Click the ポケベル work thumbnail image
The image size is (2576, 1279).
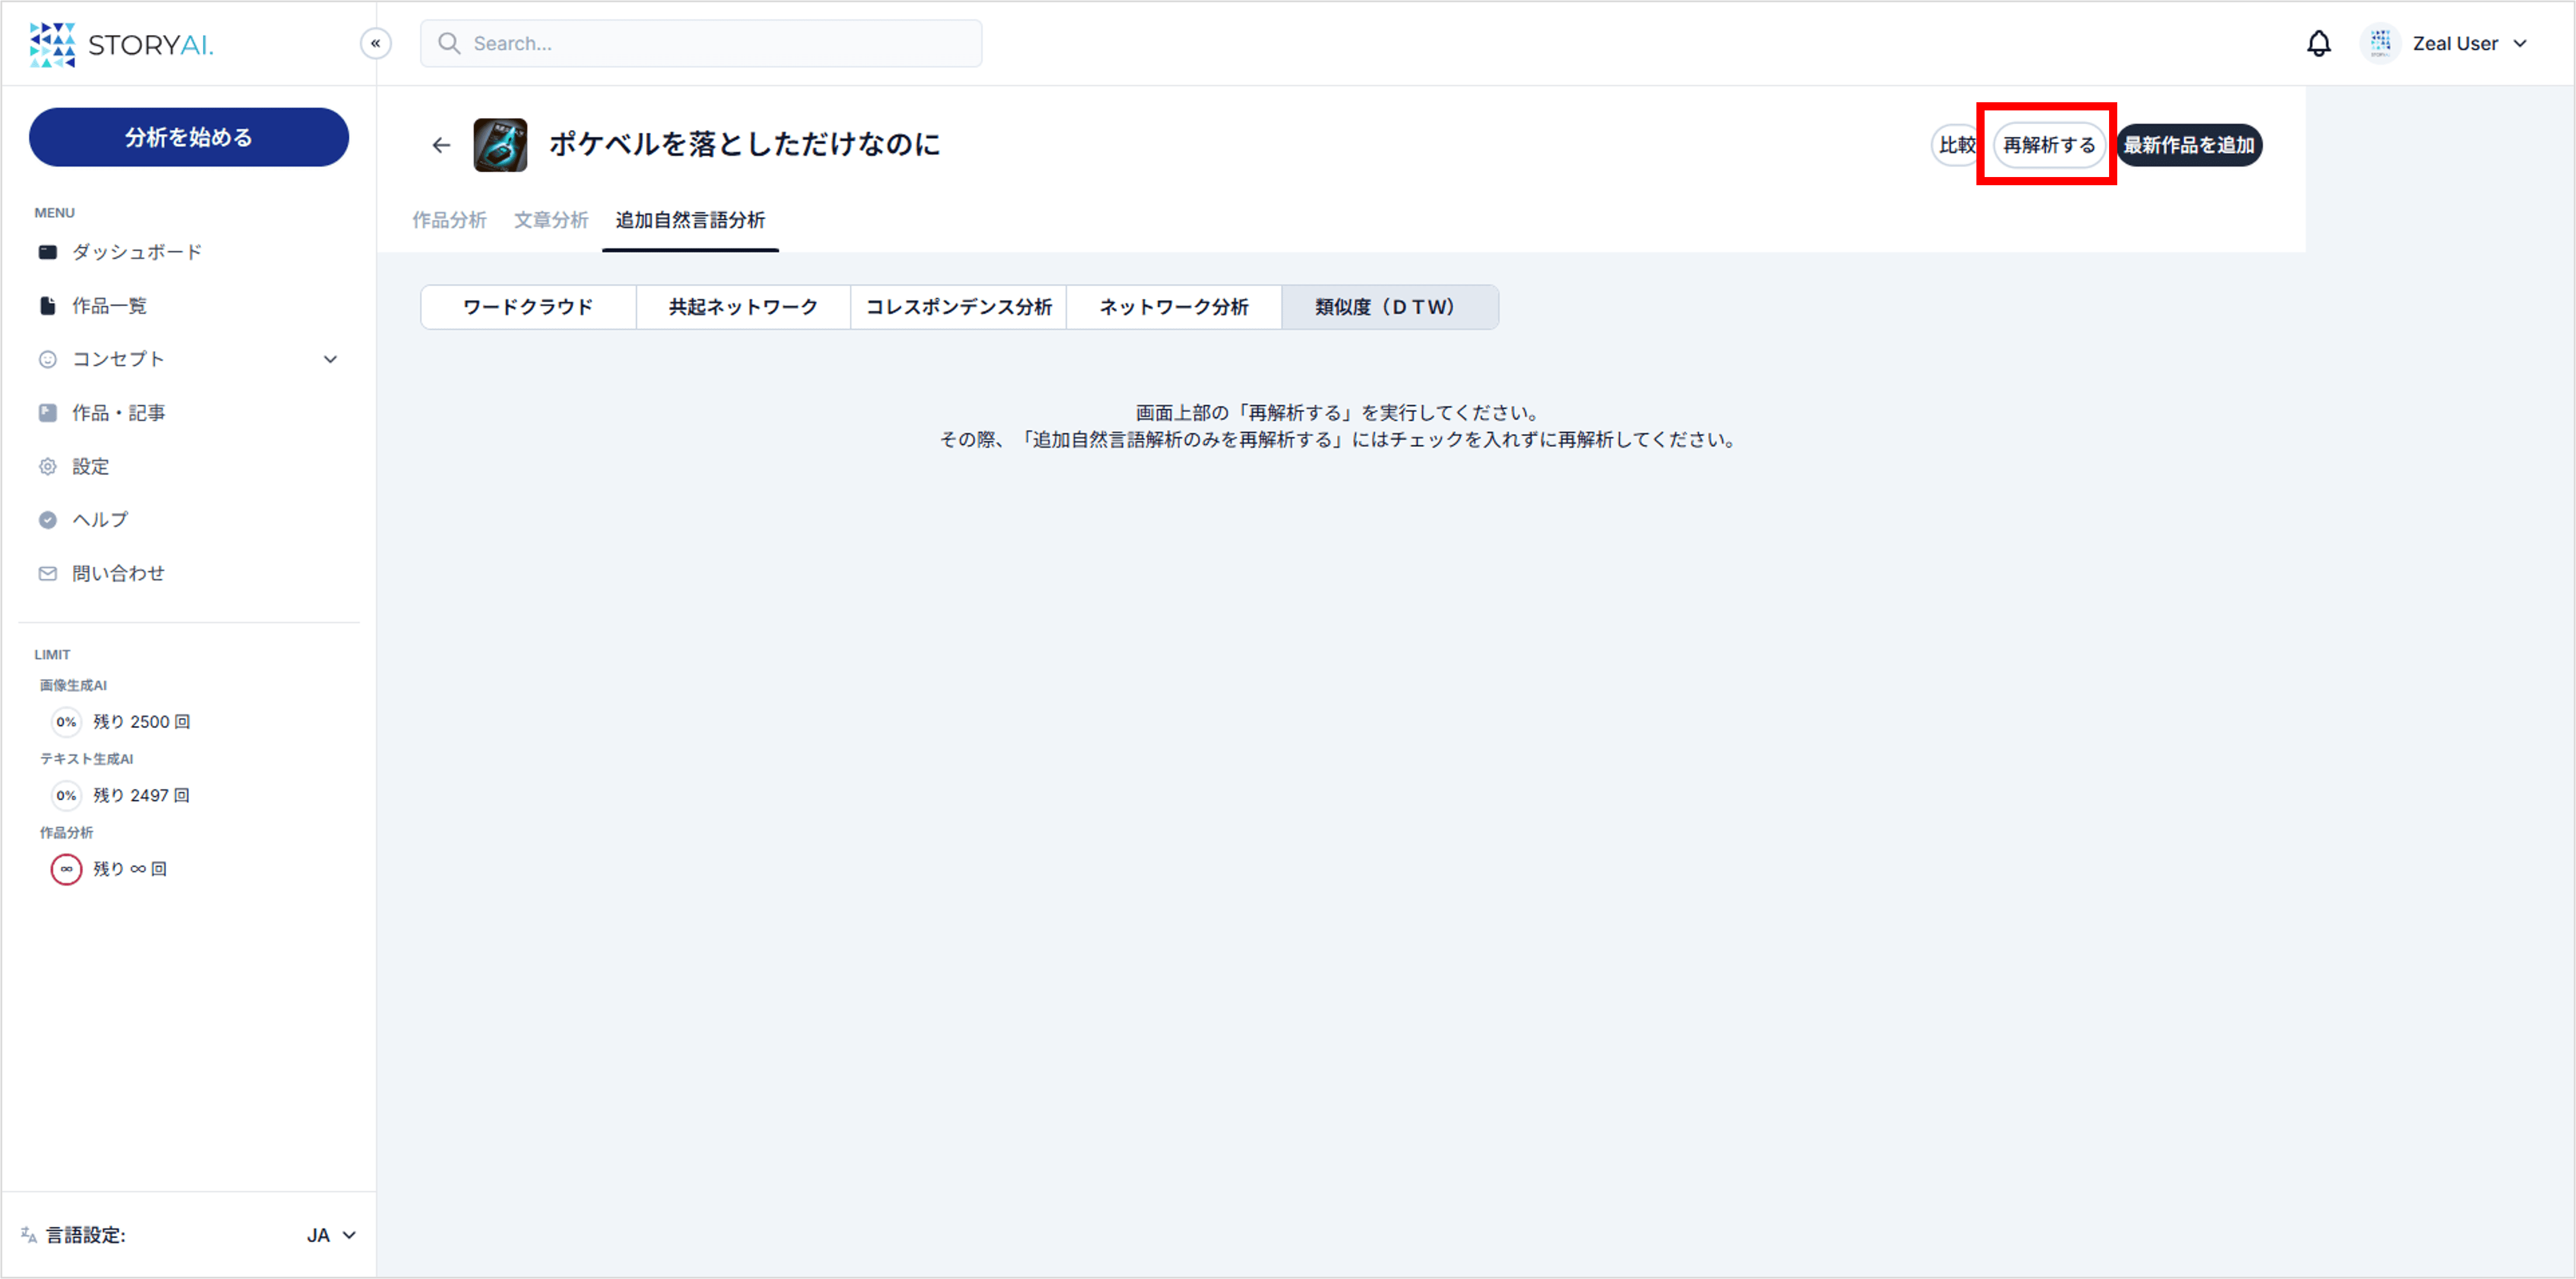tap(500, 145)
